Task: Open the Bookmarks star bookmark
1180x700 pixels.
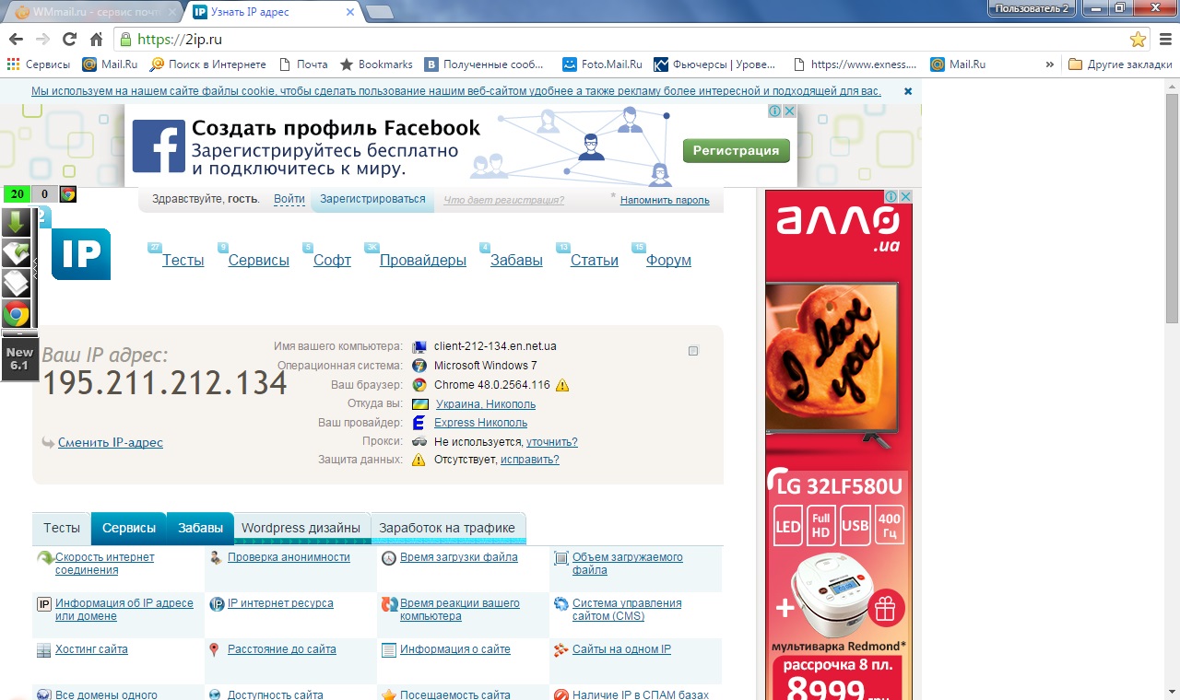Action: pos(376,64)
